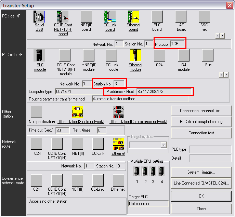Select the C24 PLC side icon
The image size is (235, 217).
(x=160, y=55)
